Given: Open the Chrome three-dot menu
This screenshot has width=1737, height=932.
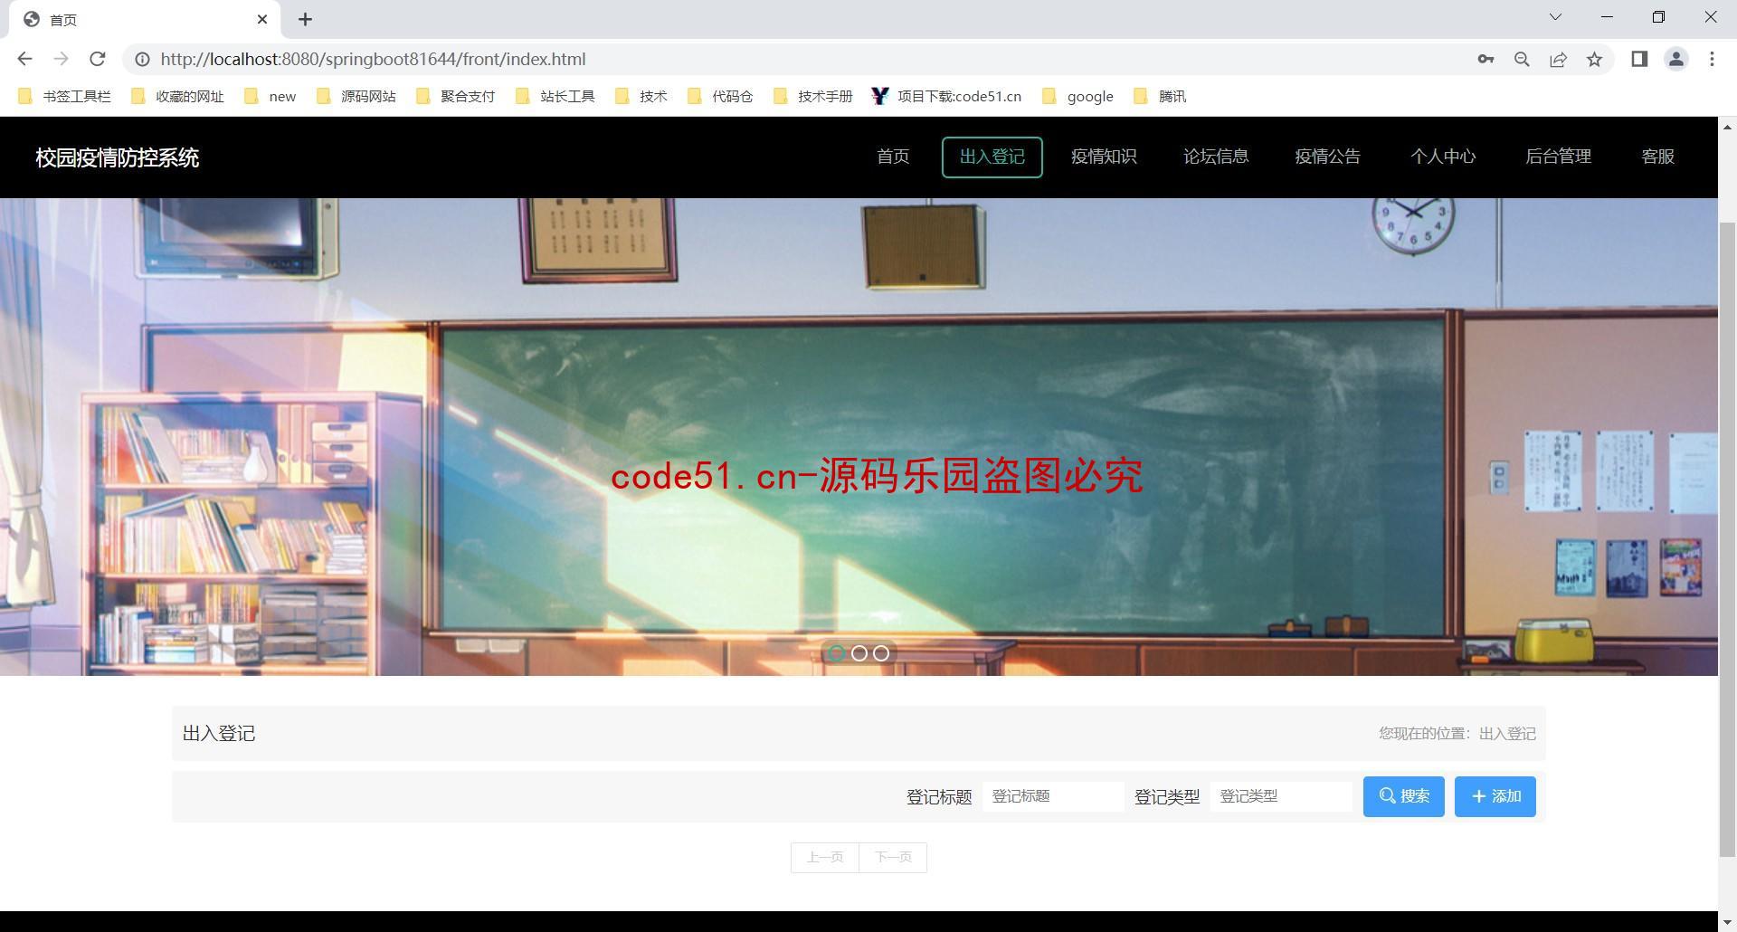Looking at the screenshot, I should [1712, 59].
